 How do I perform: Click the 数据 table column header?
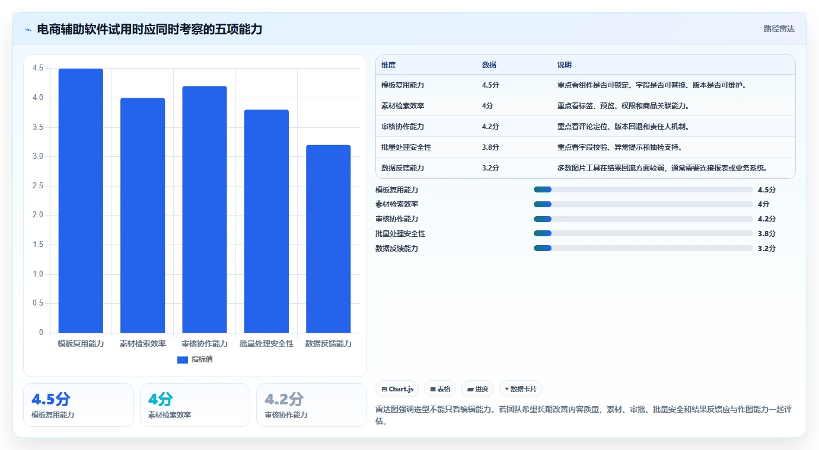[489, 65]
